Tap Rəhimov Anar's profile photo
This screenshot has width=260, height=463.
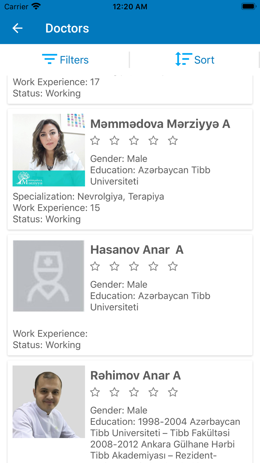point(49,402)
